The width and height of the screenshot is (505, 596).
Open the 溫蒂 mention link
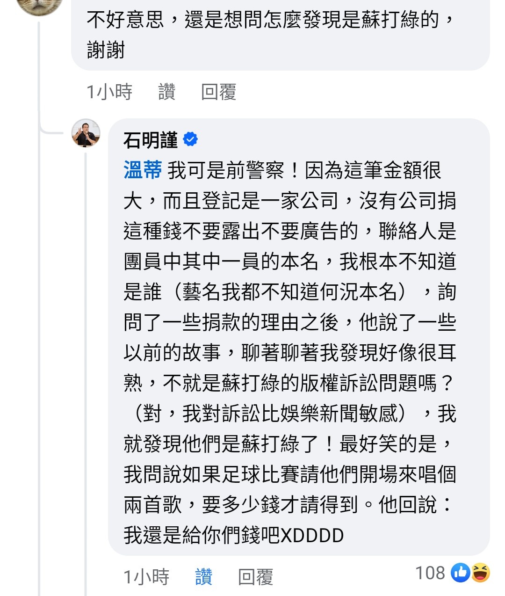tap(143, 170)
